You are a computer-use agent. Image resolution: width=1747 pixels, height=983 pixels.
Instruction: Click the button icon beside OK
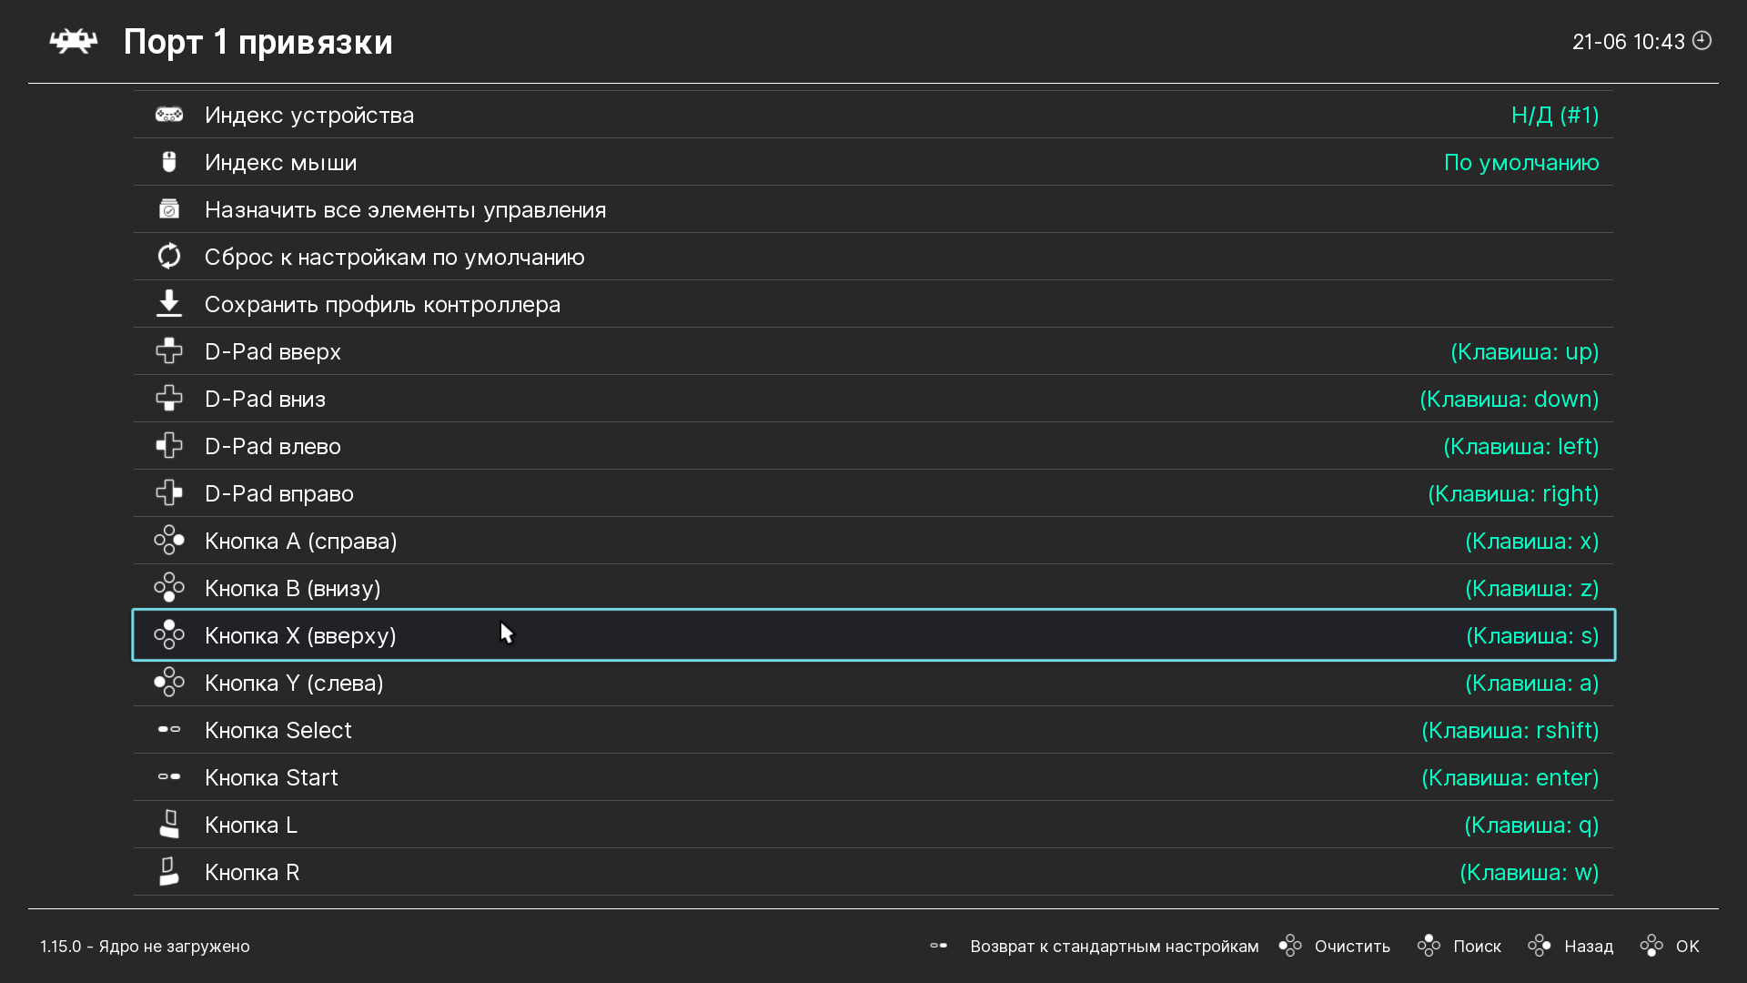click(x=1651, y=946)
